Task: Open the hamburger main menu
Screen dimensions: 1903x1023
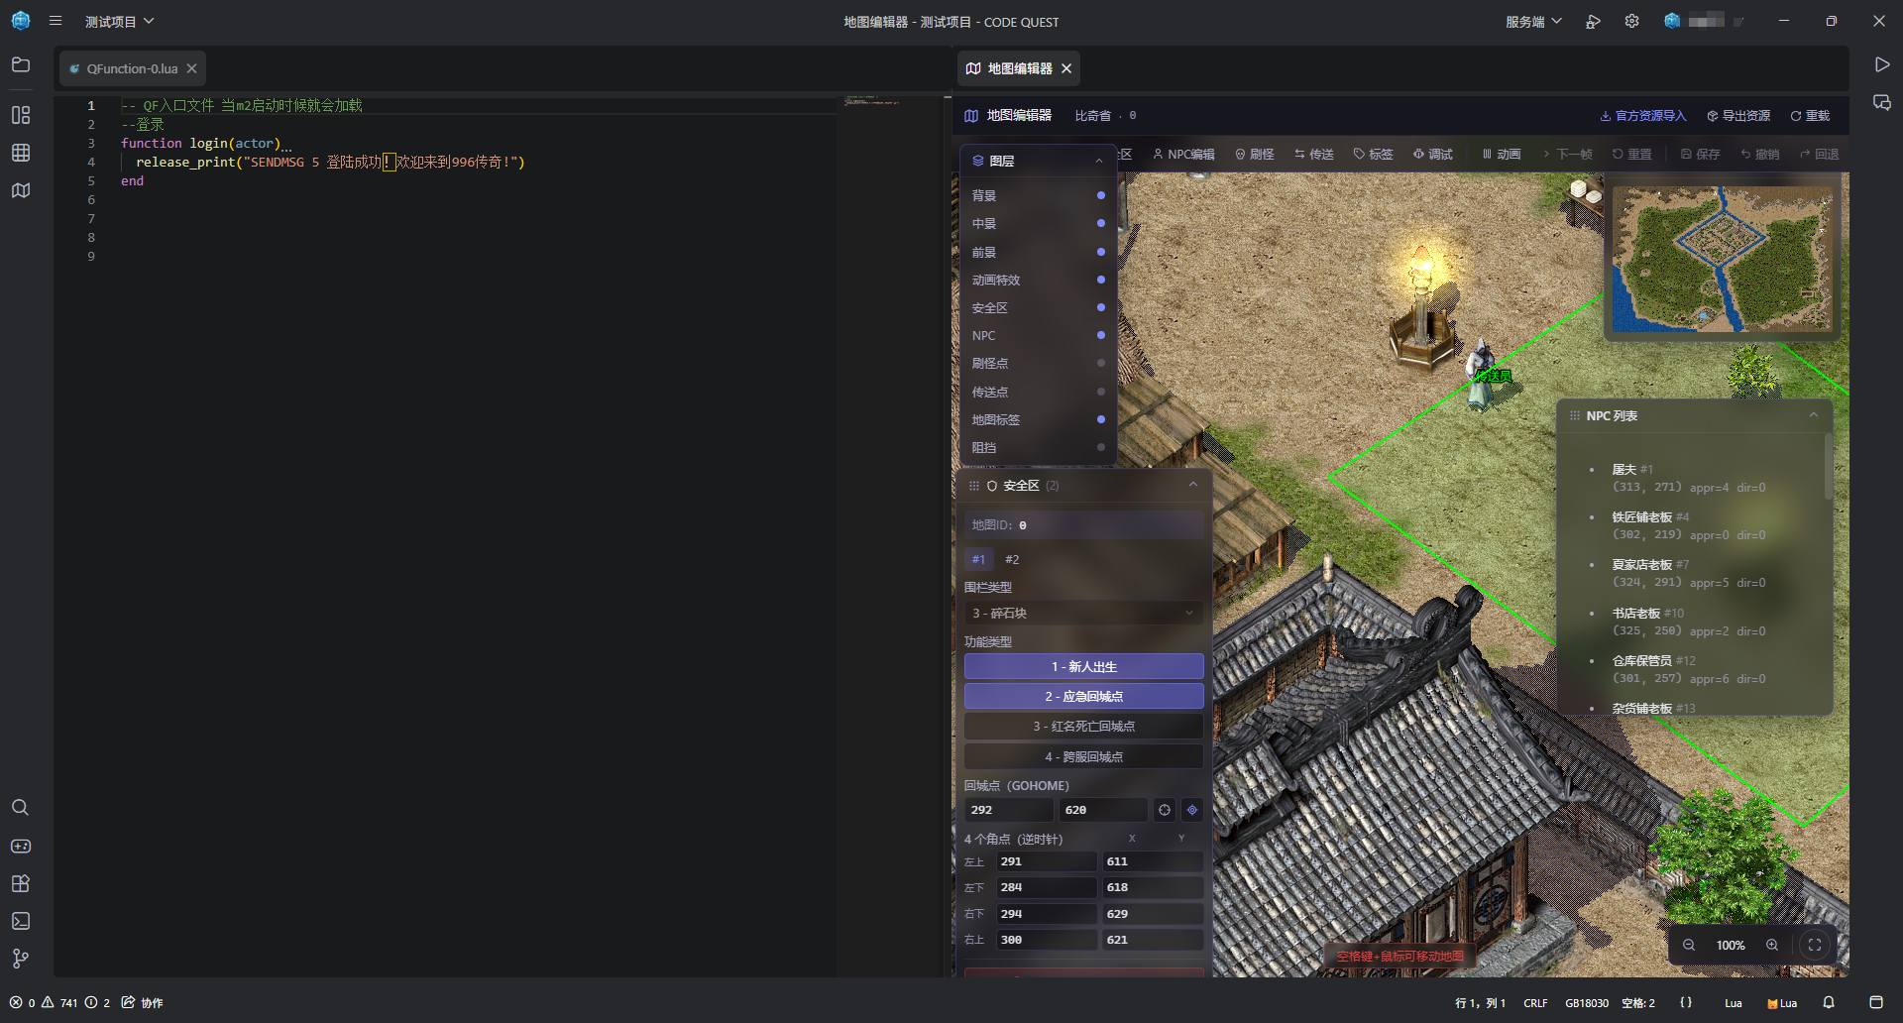Action: click(x=56, y=21)
